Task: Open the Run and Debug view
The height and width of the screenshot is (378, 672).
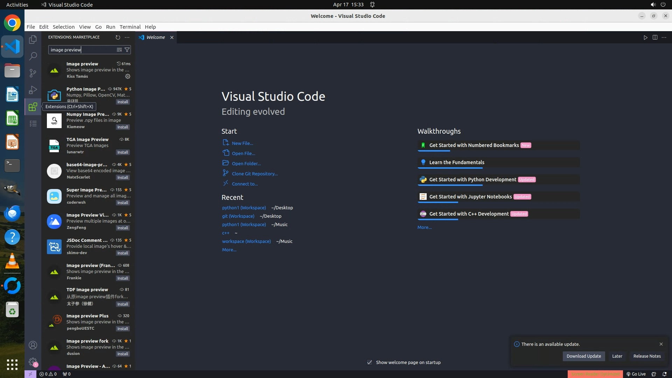Action: (33, 90)
